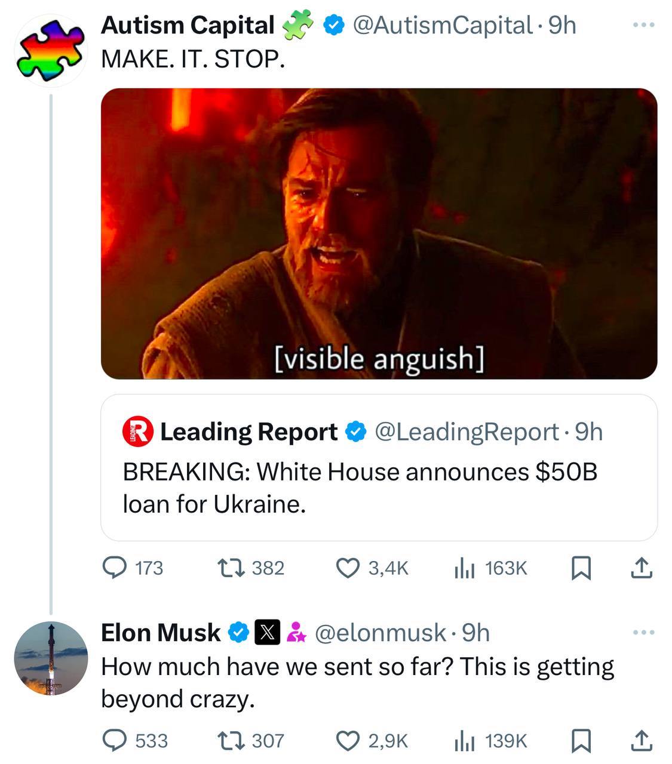Share Elon Musk's tweet

pyautogui.click(x=642, y=741)
